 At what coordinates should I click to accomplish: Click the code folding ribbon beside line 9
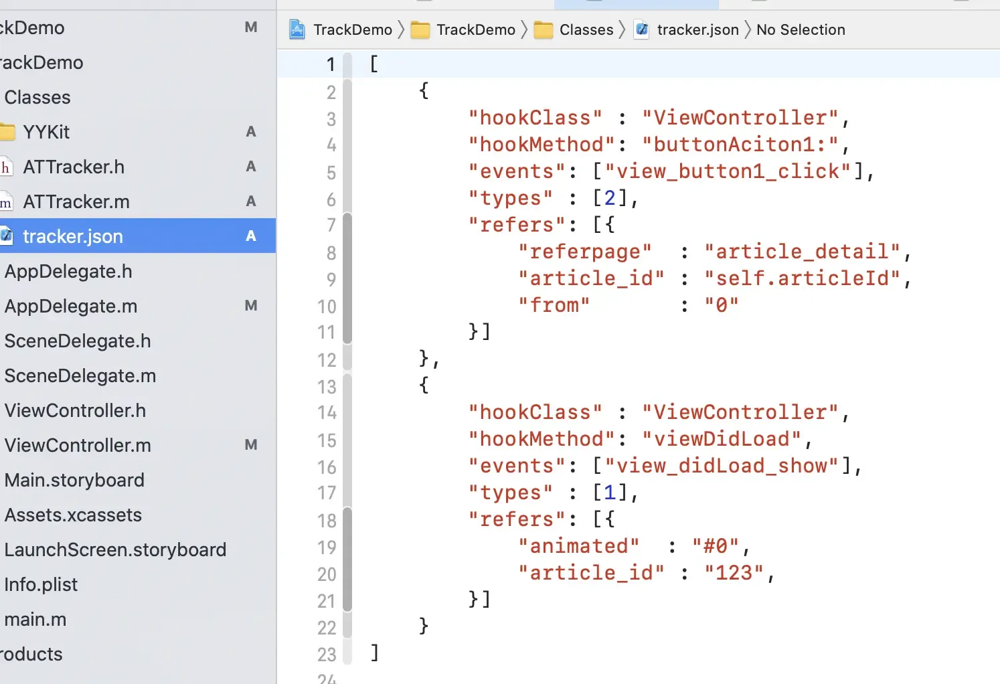pyautogui.click(x=347, y=279)
